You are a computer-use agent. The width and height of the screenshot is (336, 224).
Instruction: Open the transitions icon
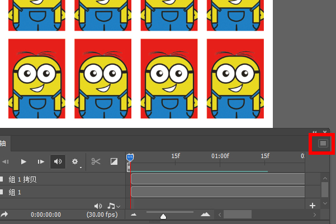click(114, 161)
